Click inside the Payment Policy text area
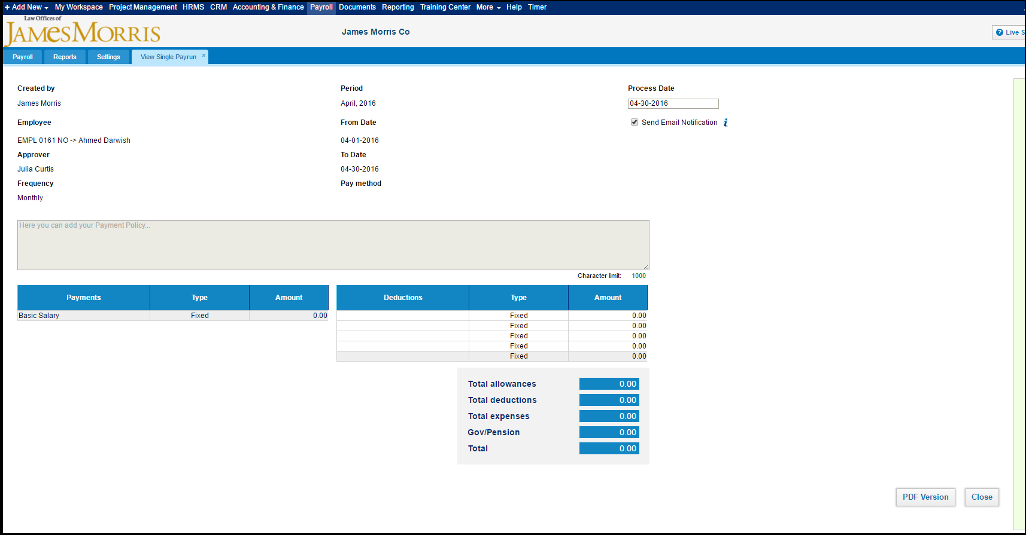 333,245
